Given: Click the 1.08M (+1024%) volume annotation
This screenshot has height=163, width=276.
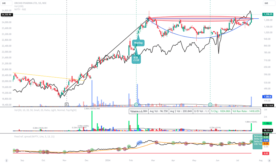Looking at the screenshot, I should tap(251, 122).
